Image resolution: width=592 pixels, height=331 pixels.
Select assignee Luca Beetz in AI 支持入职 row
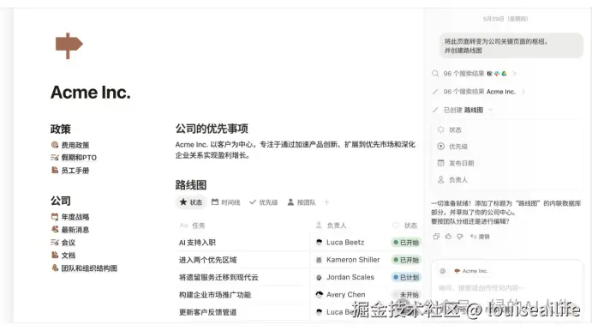tap(340, 242)
